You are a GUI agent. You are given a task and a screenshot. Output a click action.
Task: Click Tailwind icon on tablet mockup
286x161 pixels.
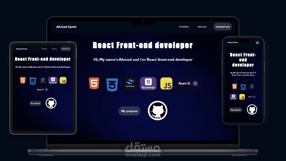pyautogui.click(x=43, y=80)
